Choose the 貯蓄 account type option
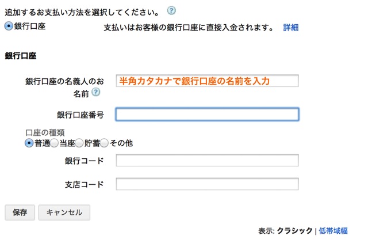368x243 pixels. [x=79, y=143]
